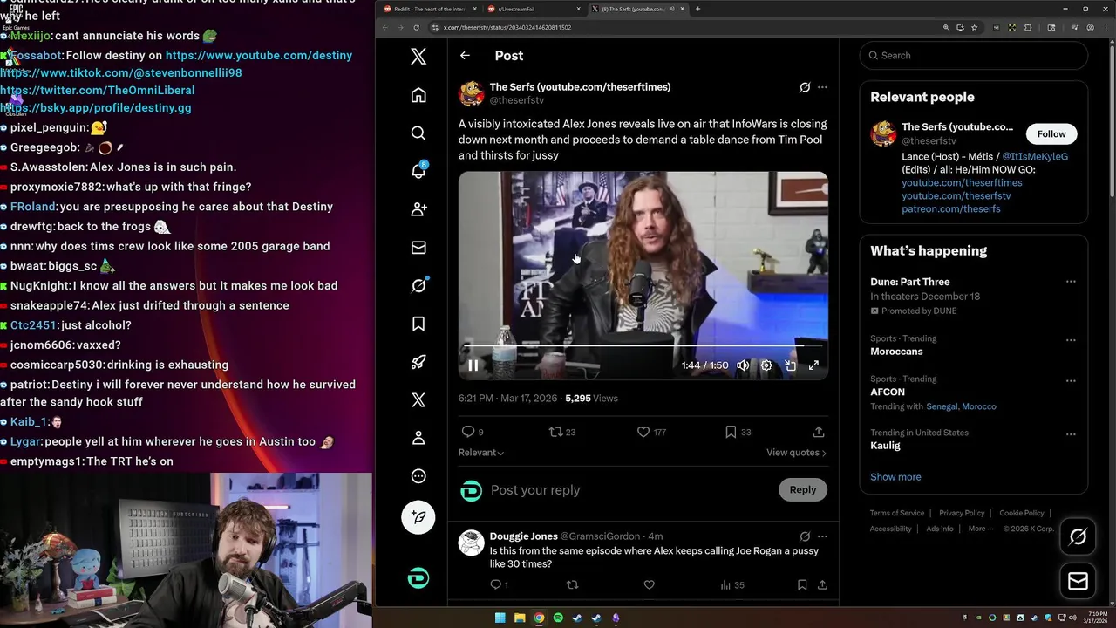Go to X Home in sidebar
The height and width of the screenshot is (628, 1116).
point(418,95)
